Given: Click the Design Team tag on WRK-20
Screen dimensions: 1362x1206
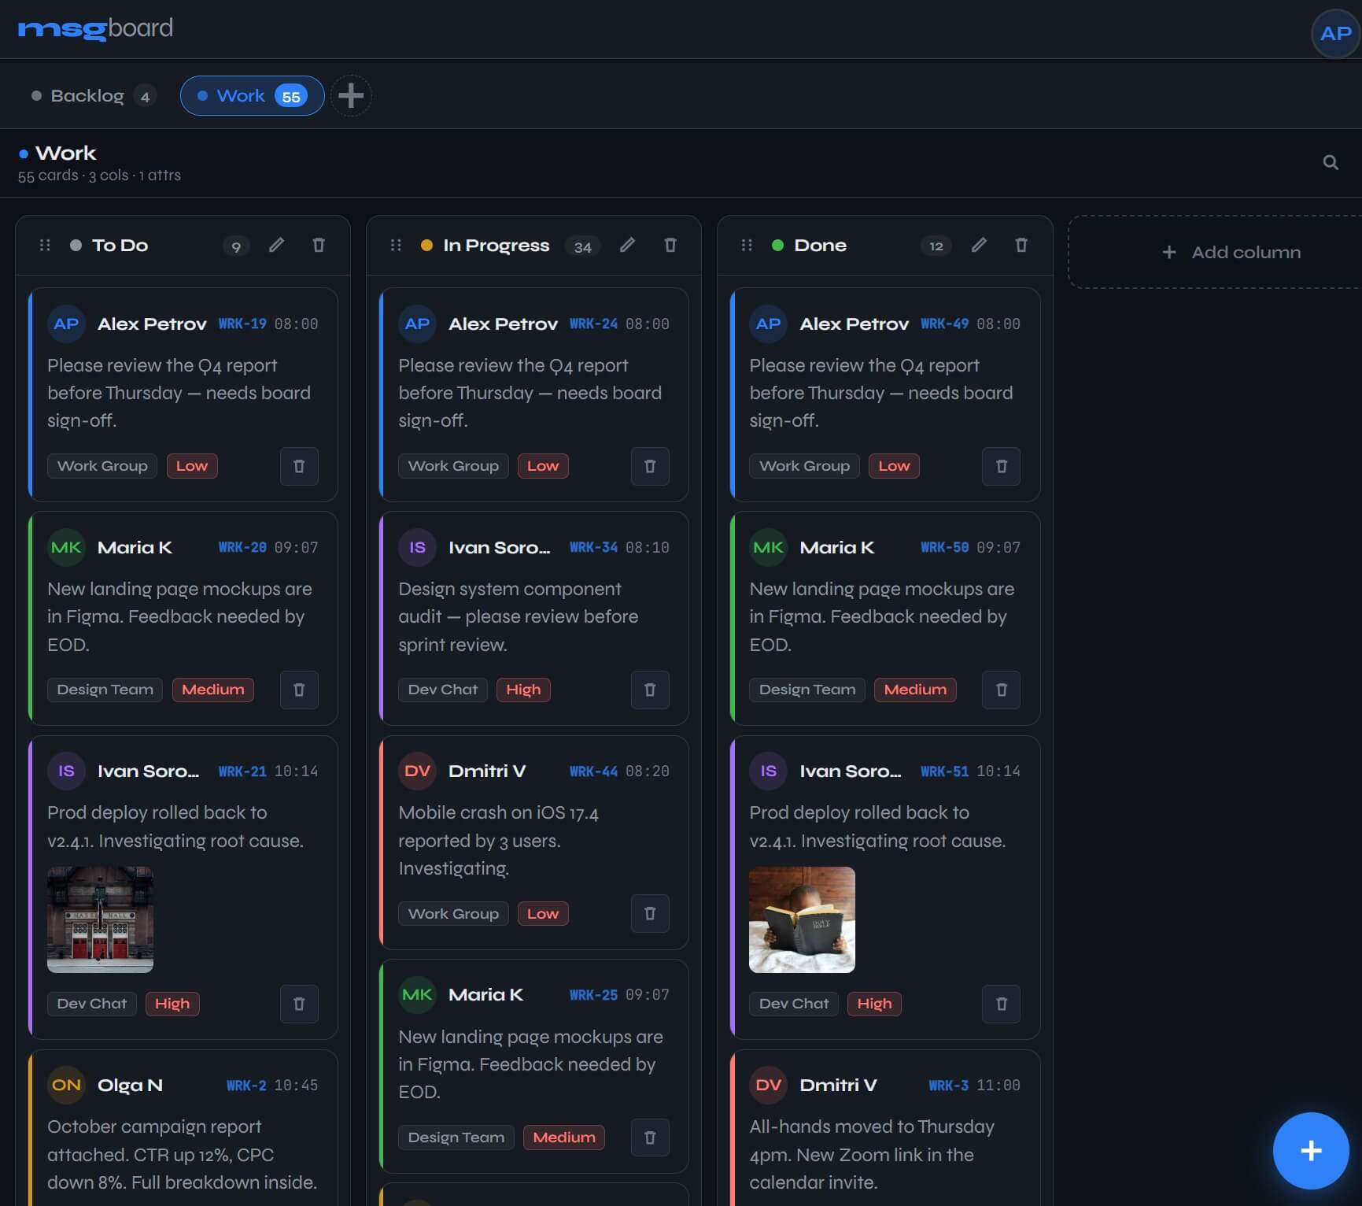Looking at the screenshot, I should [105, 690].
